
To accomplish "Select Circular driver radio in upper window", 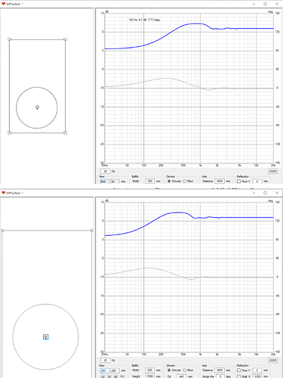I will pyautogui.click(x=169, y=181).
